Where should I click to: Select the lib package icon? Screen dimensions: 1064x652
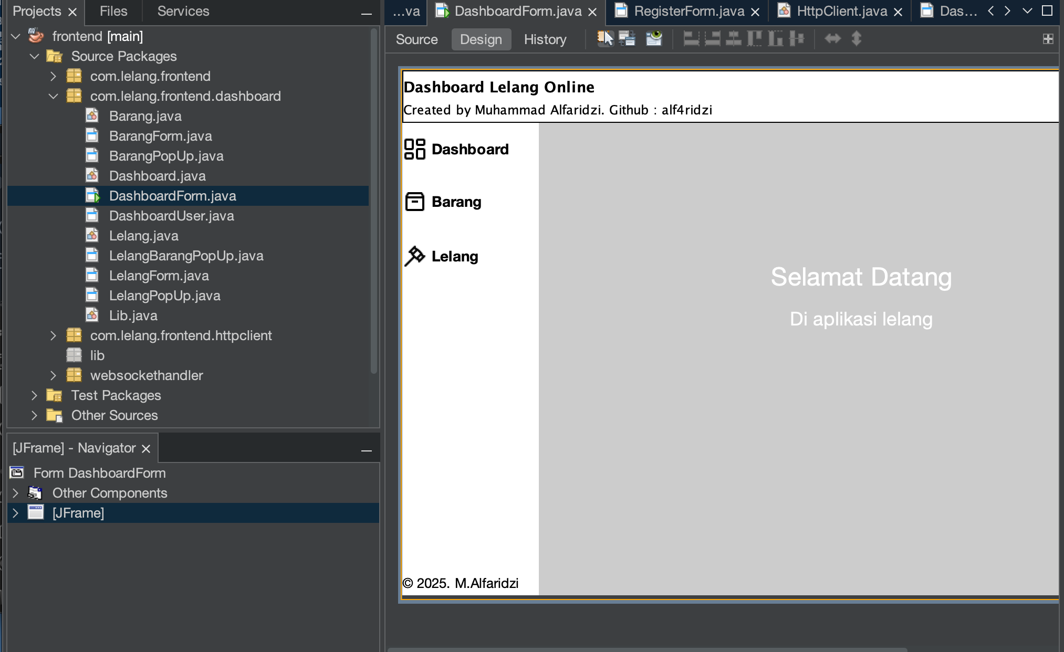[x=74, y=355]
